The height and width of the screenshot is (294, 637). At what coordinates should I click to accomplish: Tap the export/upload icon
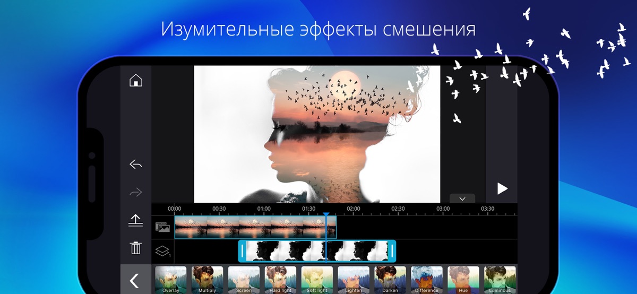click(136, 220)
